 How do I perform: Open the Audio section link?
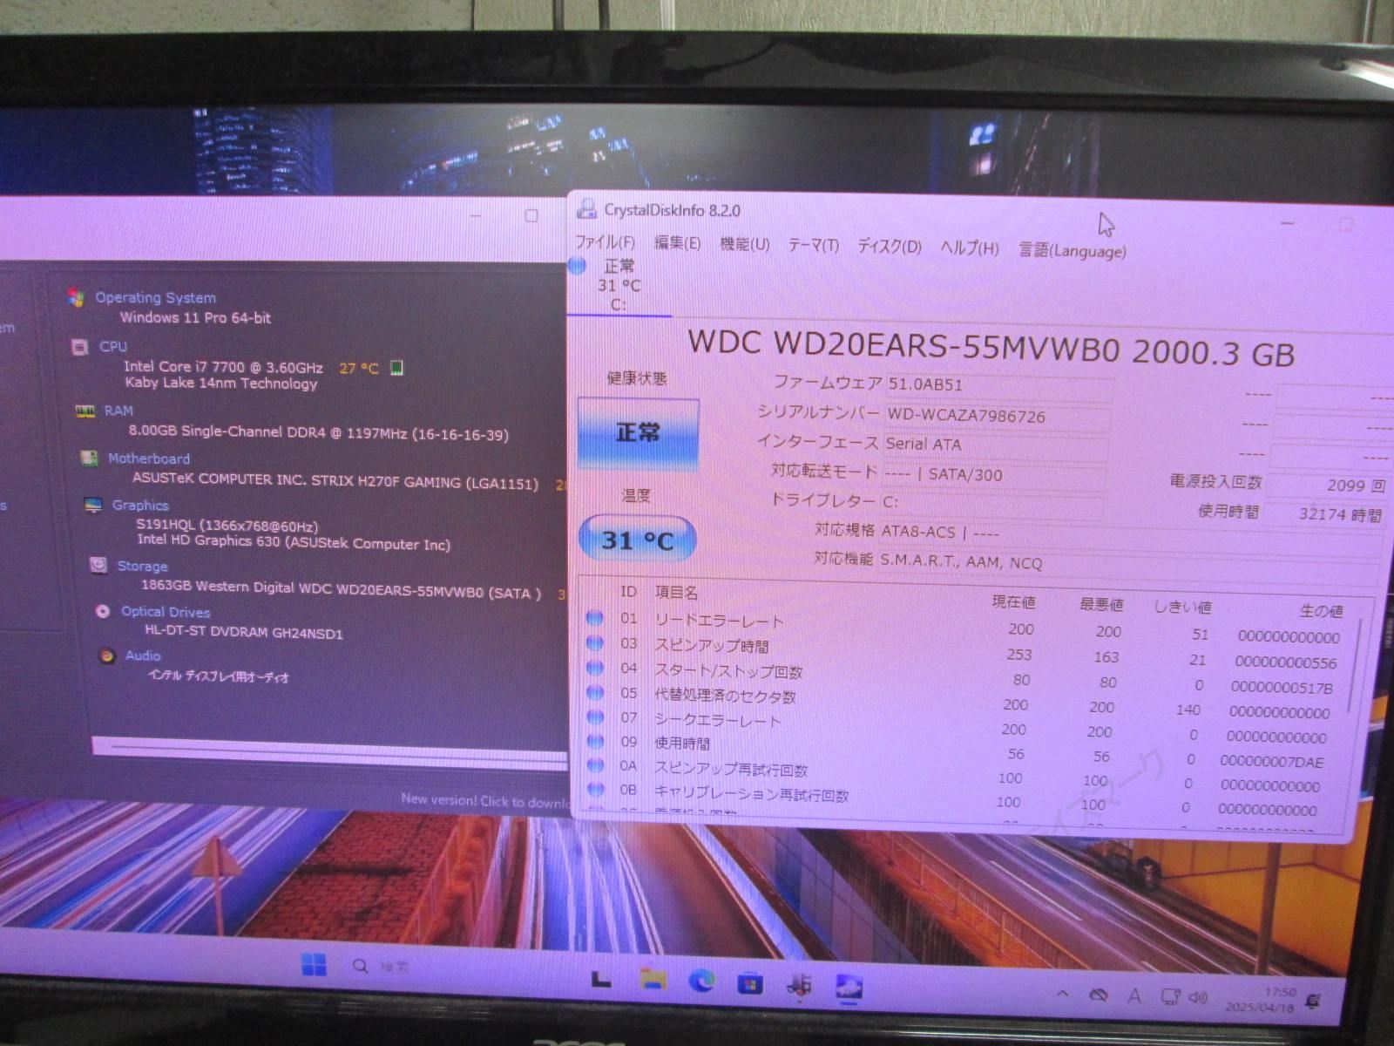pyautogui.click(x=143, y=655)
